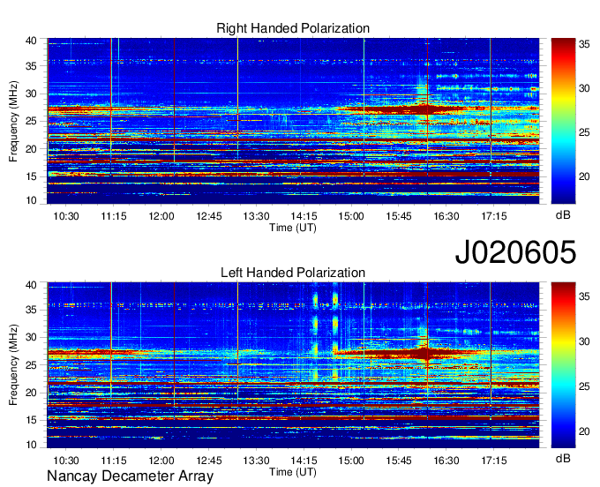Click the 12:45 time tick on the bottom plot
Screen dimensions: 600x487
[209, 461]
